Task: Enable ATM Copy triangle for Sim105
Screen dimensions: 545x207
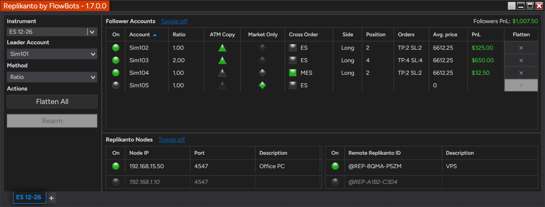Action: coord(222,85)
